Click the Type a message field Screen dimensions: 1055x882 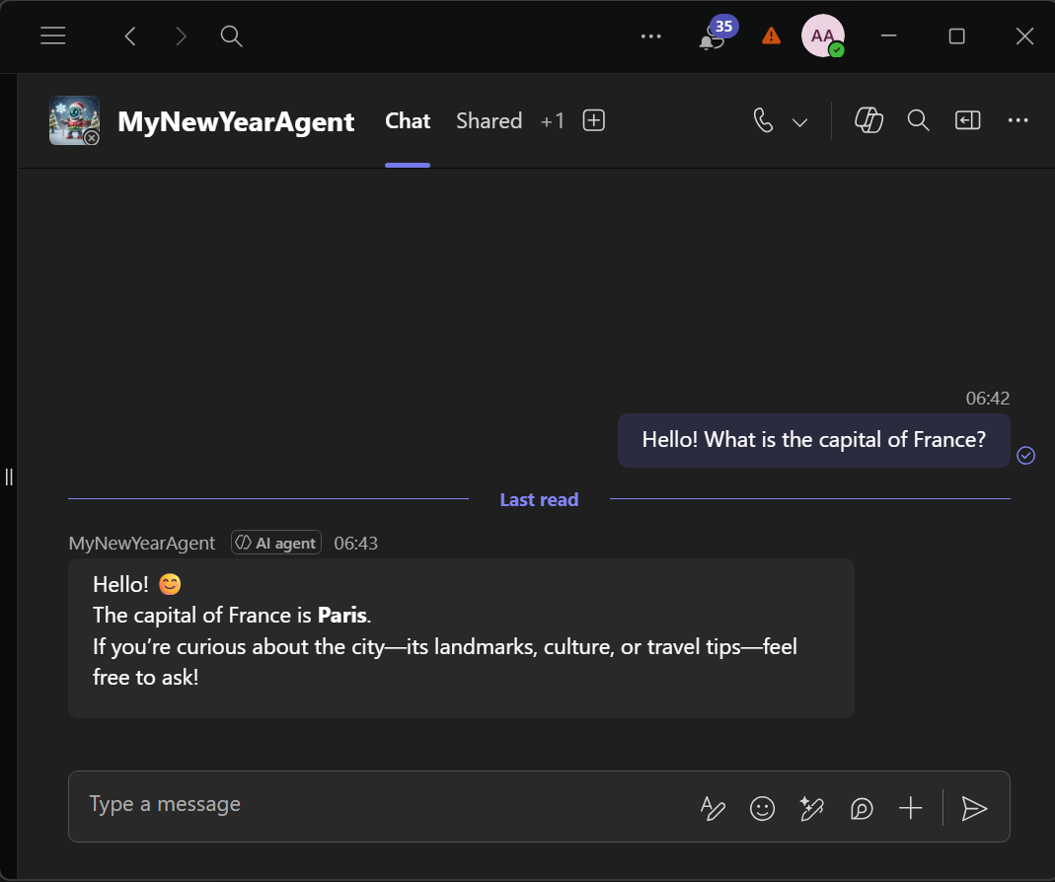click(x=375, y=805)
